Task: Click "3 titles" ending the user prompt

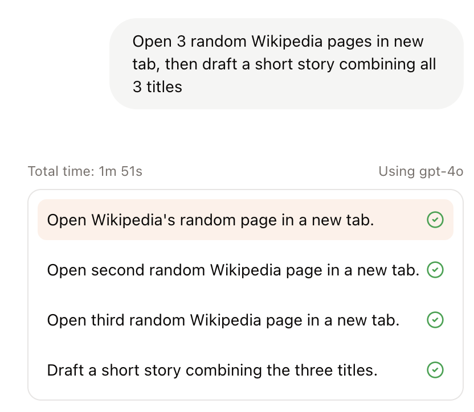Action: click(157, 86)
